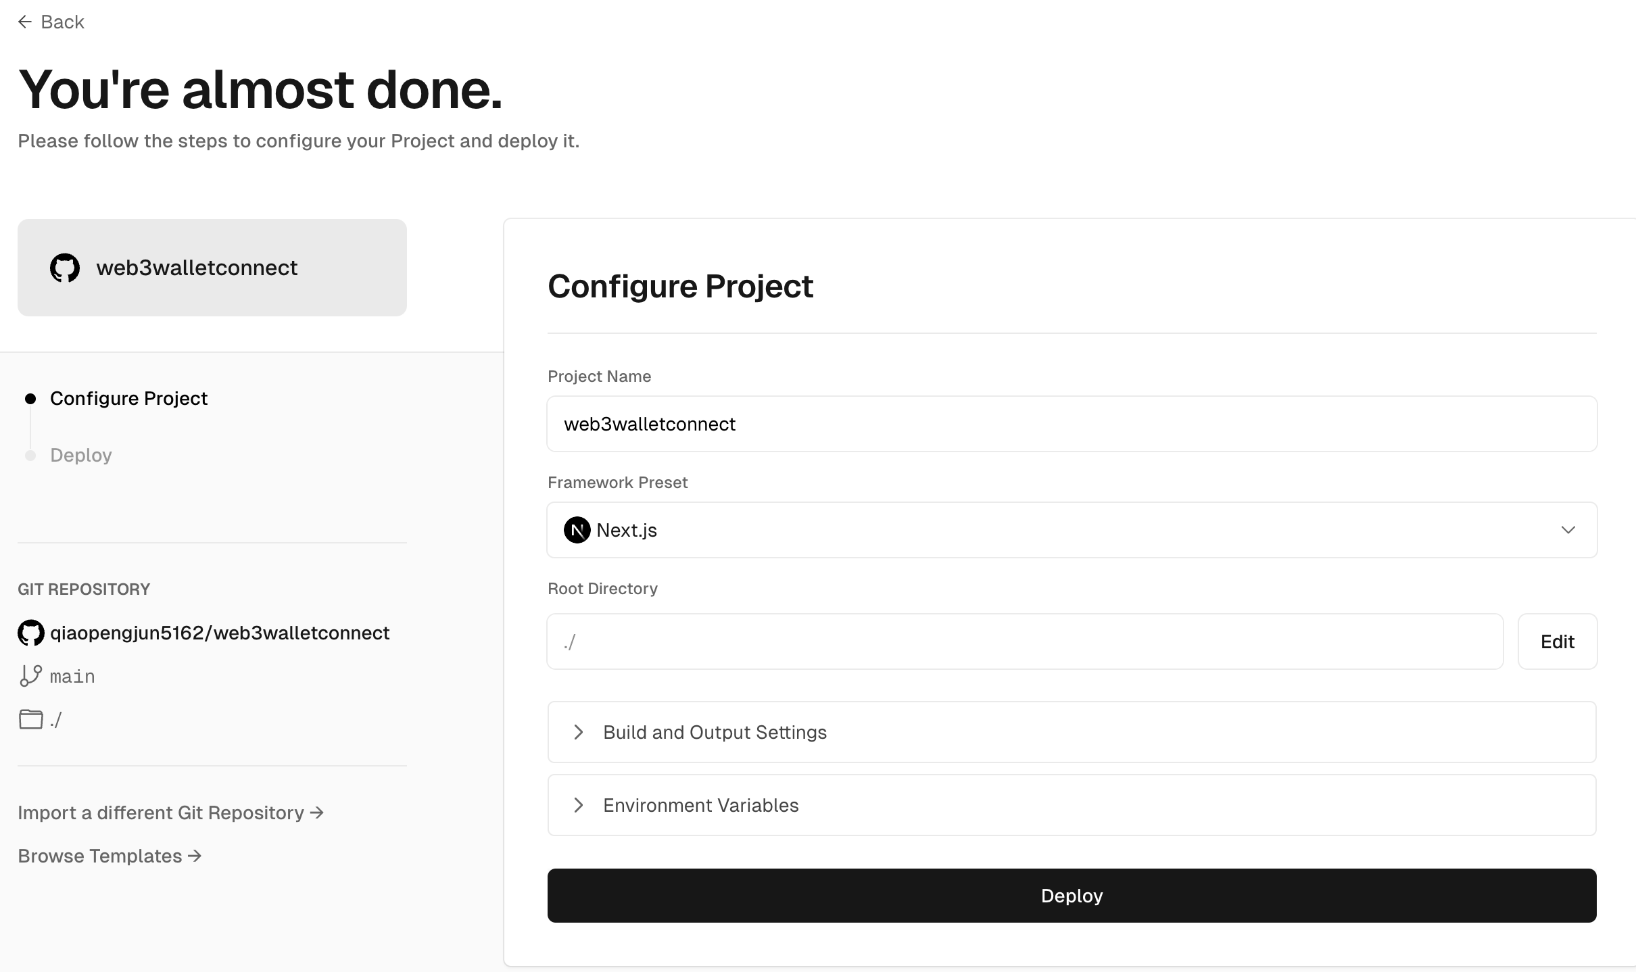This screenshot has height=972, width=1636.
Task: Click the GitHub logo in web3walletconnect card
Action: pos(65,268)
